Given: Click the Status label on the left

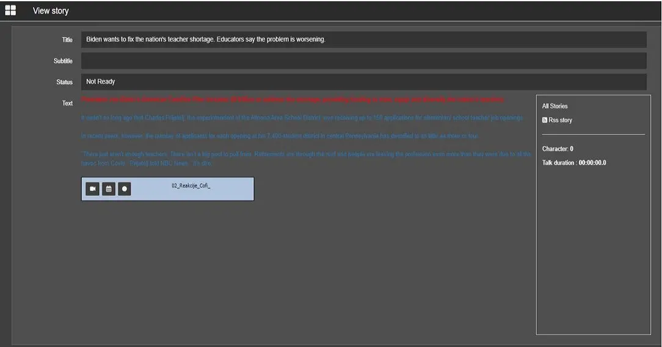Looking at the screenshot, I should pyautogui.click(x=64, y=82).
